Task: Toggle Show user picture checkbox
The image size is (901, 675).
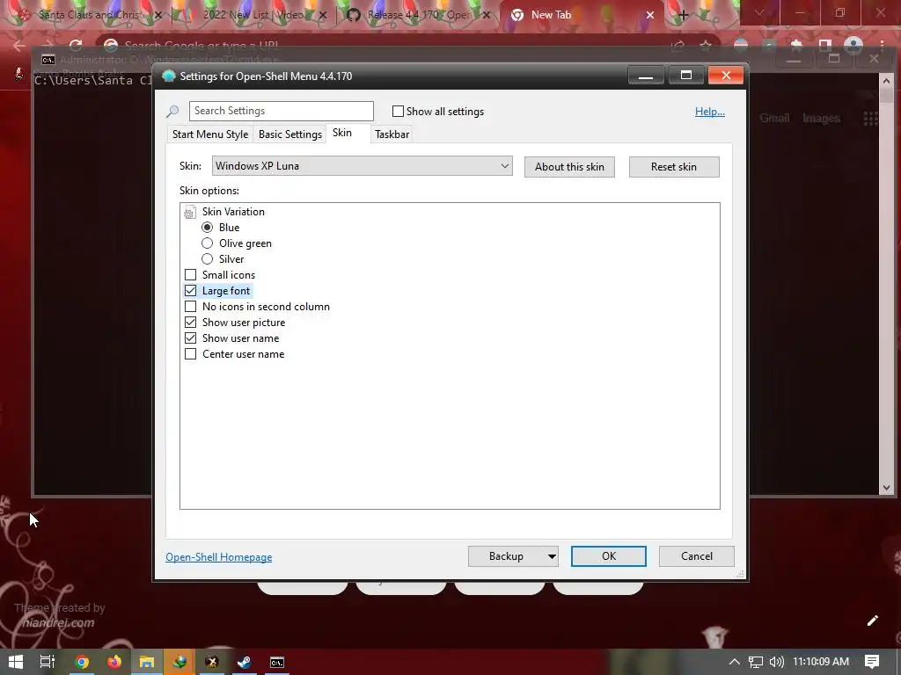Action: 190,322
